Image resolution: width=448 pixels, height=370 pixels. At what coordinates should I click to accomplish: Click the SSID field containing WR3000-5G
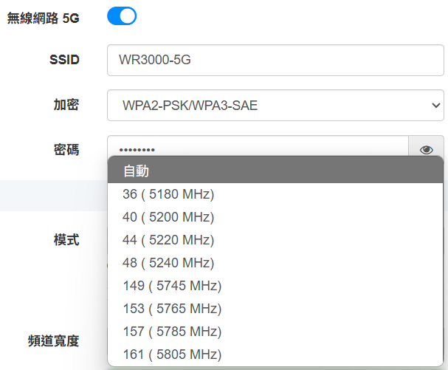point(275,61)
